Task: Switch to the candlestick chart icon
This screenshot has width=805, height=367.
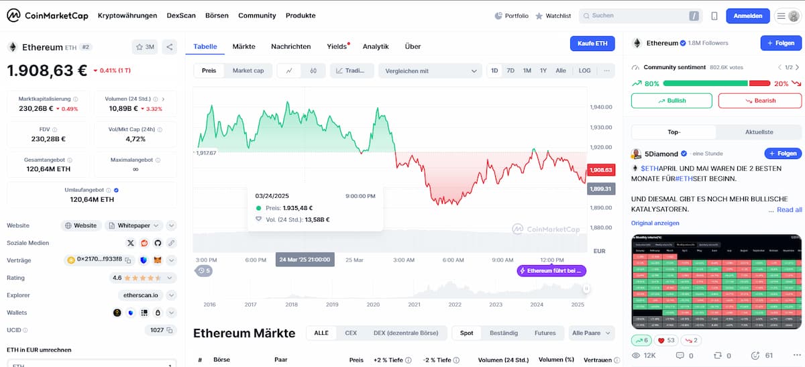Action: tap(313, 70)
